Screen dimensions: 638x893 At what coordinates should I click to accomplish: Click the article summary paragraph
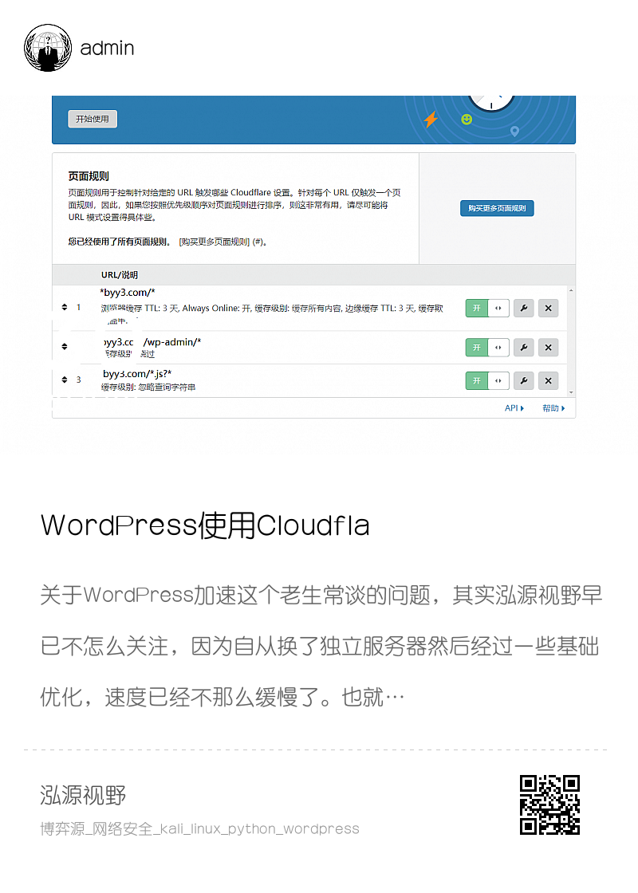321,646
